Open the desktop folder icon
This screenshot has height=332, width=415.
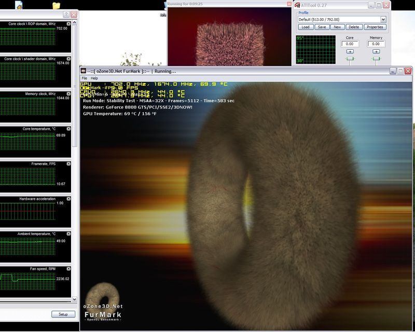click(x=56, y=5)
